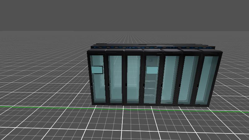Click the right side panel of rightmost rack
Screen dimensions: 249x140
[216, 78]
